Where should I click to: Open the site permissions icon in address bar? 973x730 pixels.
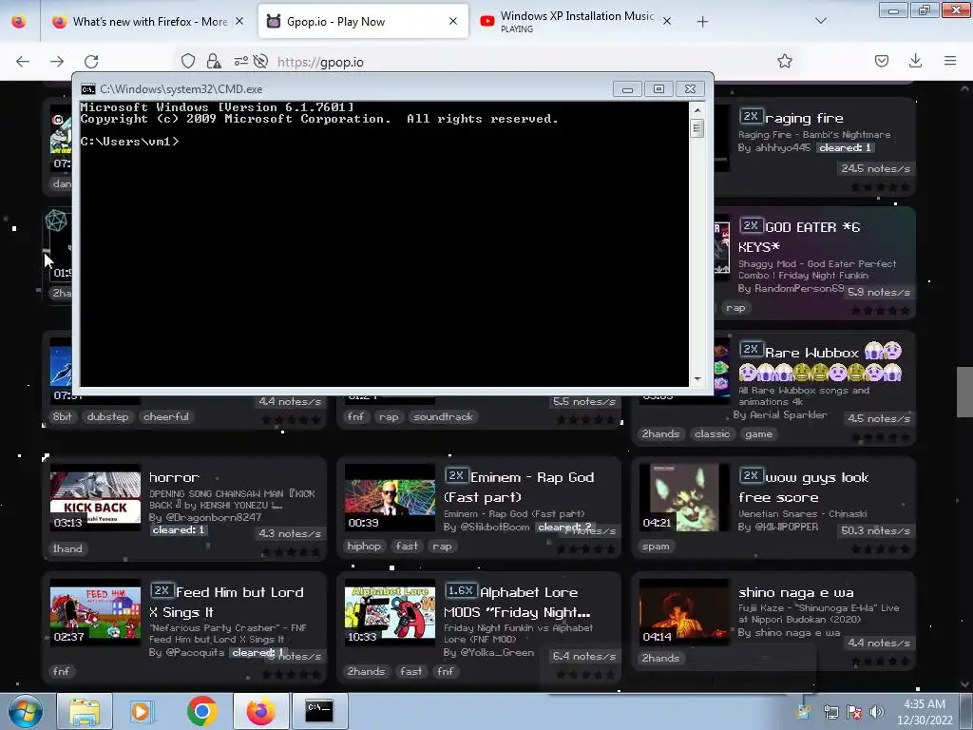tap(240, 61)
